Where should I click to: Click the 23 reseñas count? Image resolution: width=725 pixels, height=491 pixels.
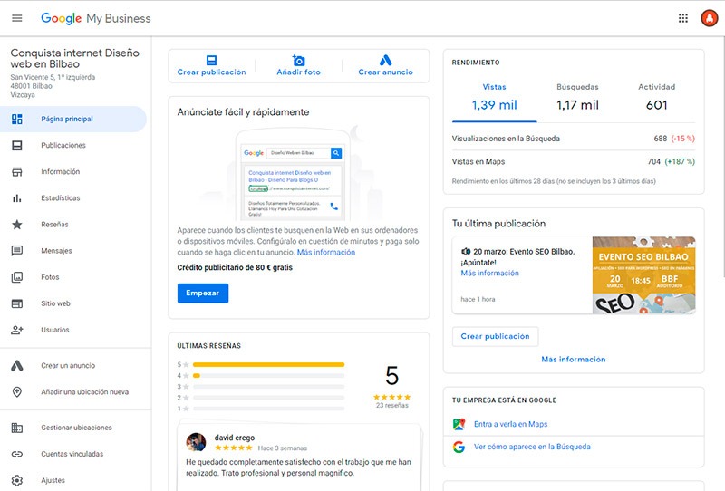(392, 406)
